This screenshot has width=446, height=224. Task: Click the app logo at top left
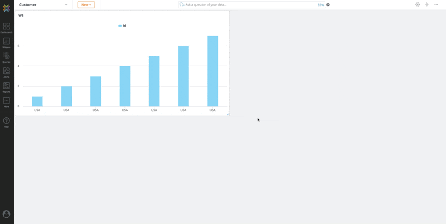[x=6, y=8]
